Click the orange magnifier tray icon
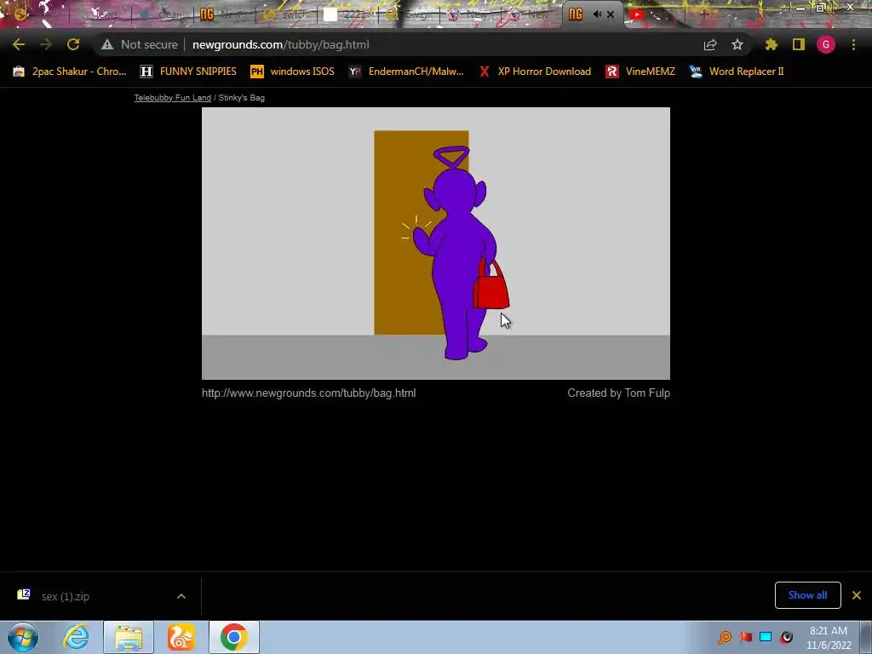 [725, 637]
